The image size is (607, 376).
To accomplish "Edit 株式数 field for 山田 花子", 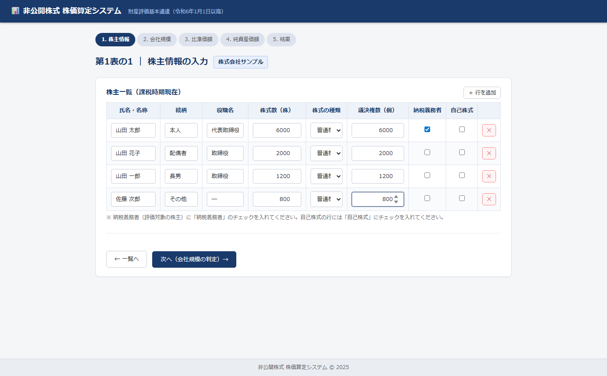I will (x=277, y=153).
